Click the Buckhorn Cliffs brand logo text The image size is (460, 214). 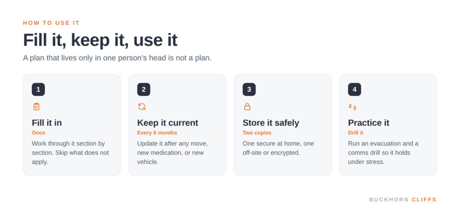pyautogui.click(x=403, y=200)
